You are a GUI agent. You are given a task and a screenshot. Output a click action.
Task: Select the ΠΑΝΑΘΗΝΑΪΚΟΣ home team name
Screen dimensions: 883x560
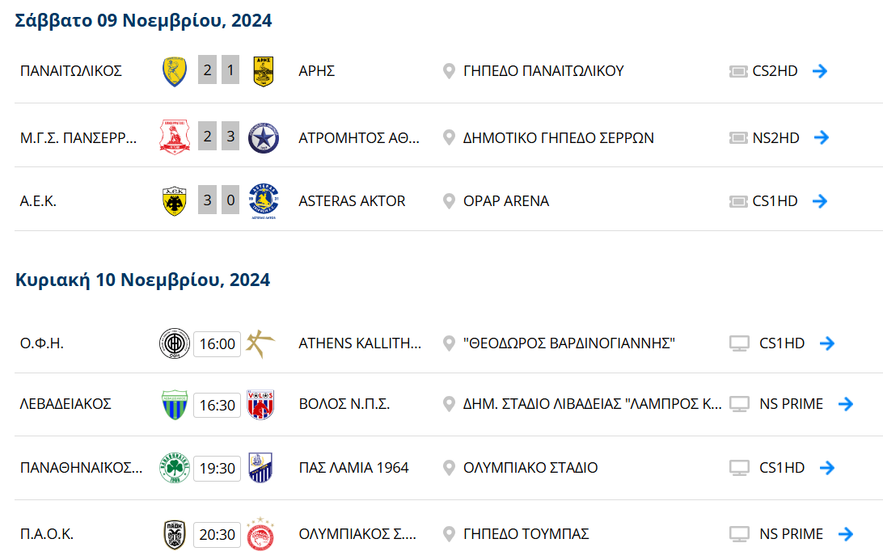pyautogui.click(x=81, y=468)
